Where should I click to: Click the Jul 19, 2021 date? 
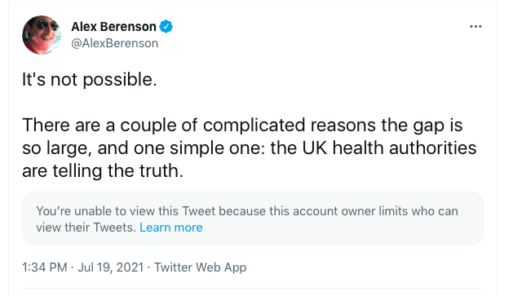coord(111,267)
